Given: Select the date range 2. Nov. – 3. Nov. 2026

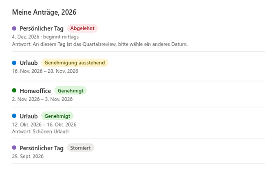Looking at the screenshot, I should pos(42,99).
